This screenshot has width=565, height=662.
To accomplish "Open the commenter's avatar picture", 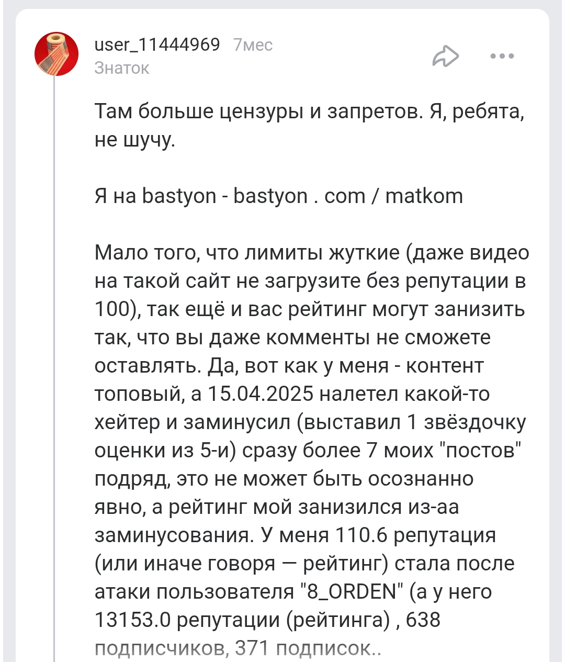I will coord(56,54).
